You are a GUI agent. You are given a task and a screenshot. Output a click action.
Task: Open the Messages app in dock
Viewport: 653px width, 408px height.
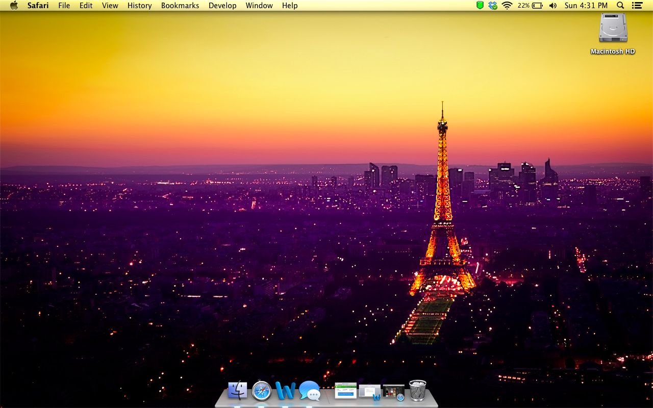point(310,391)
